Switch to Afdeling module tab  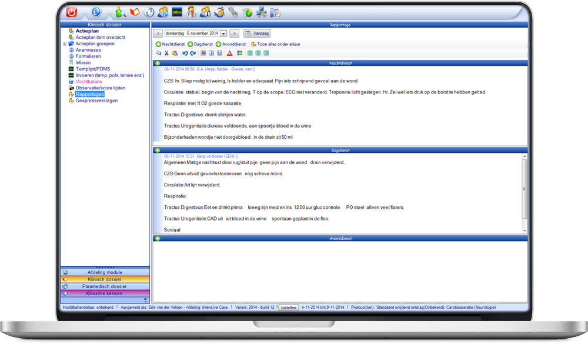coord(105,273)
